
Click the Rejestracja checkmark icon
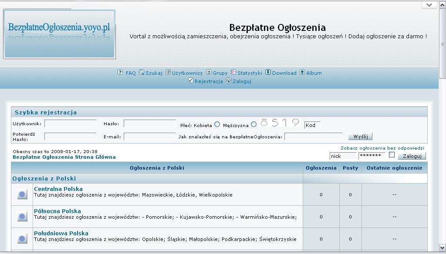click(191, 80)
